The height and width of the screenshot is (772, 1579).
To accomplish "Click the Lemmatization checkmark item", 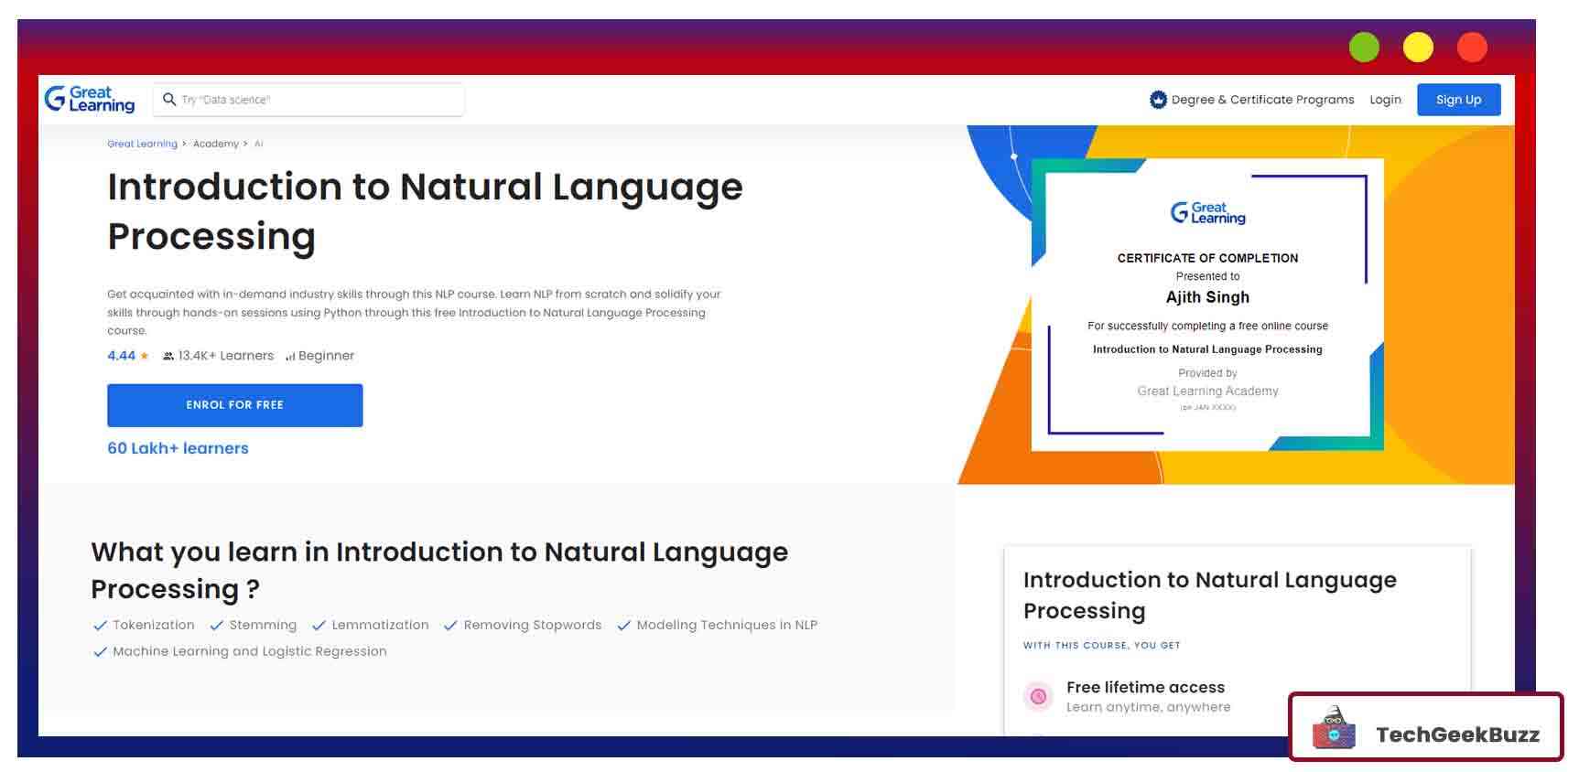I will point(370,625).
